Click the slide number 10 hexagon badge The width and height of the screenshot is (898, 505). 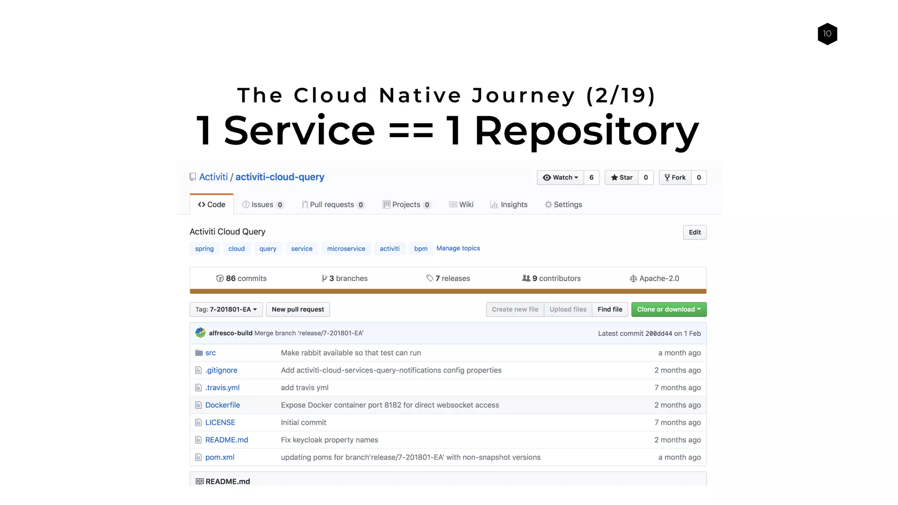pos(827,34)
